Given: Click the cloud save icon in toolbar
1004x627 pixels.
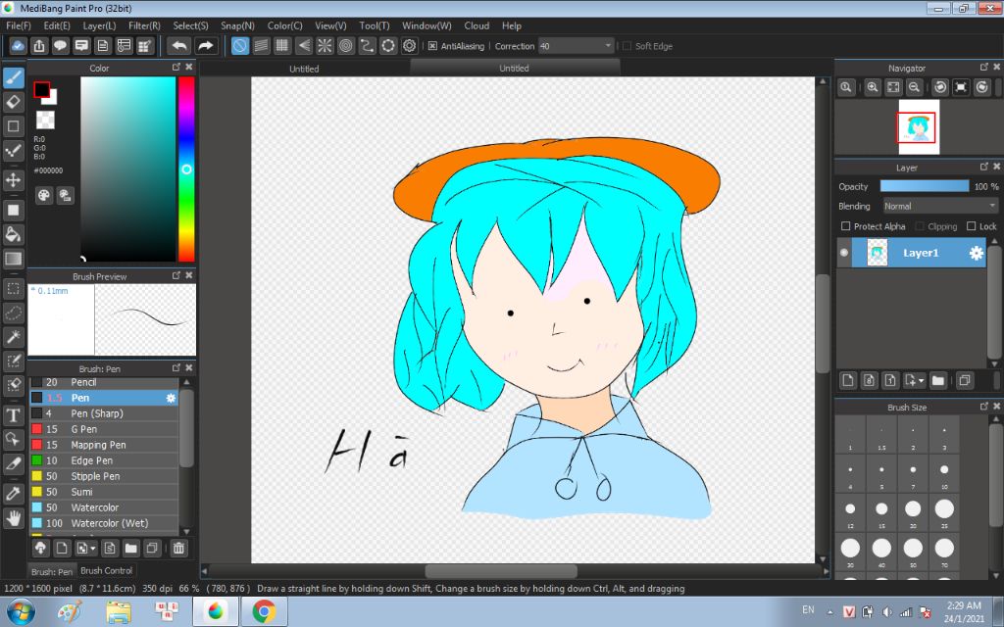Looking at the screenshot, I should [x=18, y=46].
